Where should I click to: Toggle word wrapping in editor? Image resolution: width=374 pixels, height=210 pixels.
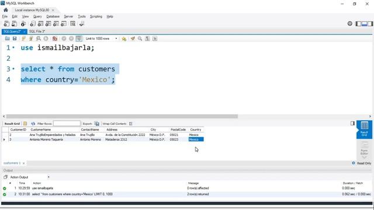point(155,38)
